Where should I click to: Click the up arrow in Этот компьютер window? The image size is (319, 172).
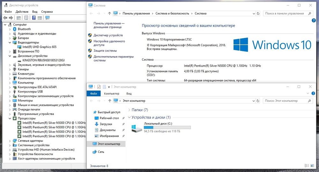[x=110, y=101]
